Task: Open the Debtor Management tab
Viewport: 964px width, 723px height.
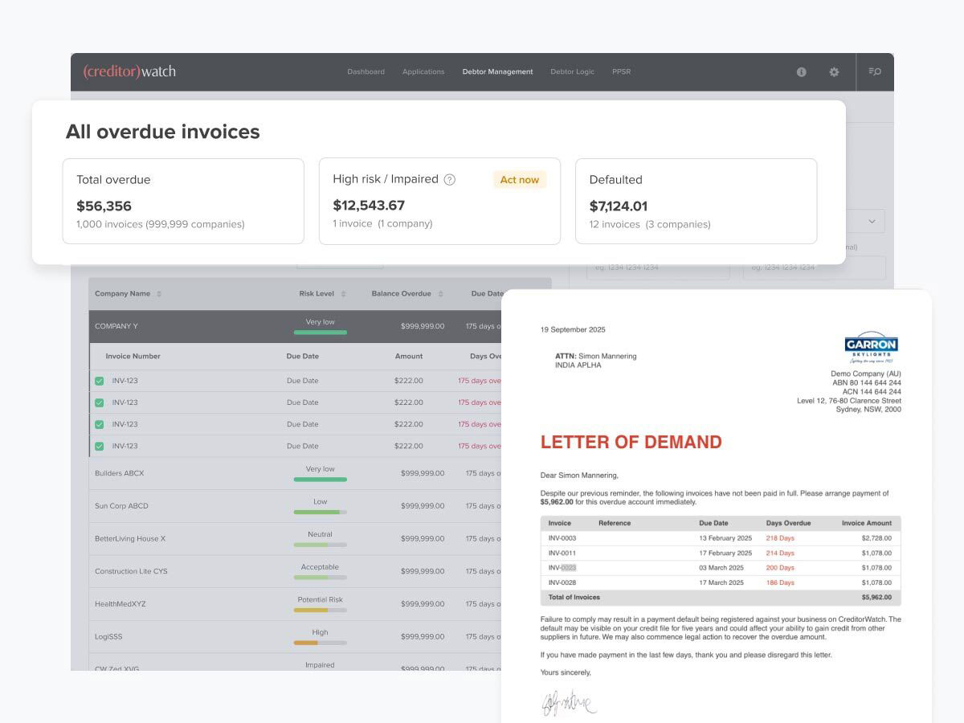Action: 497,71
